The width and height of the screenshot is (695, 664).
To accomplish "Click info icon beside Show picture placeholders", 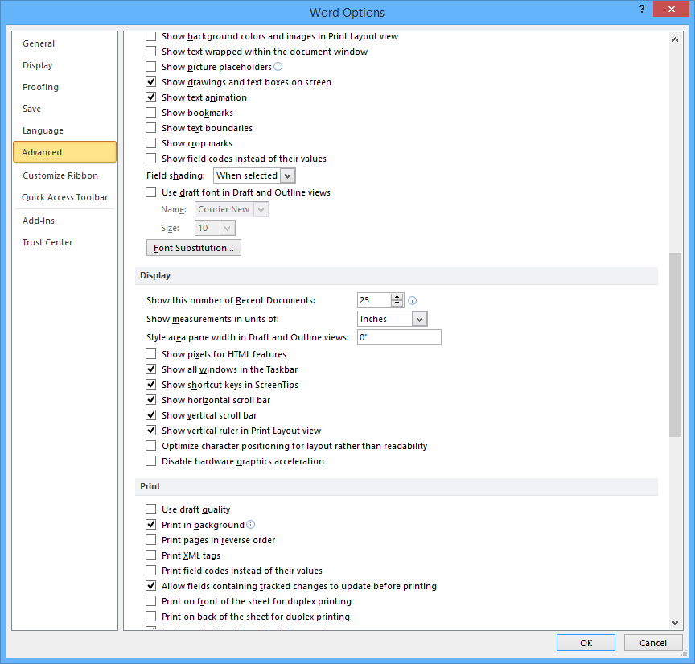I will [x=278, y=67].
